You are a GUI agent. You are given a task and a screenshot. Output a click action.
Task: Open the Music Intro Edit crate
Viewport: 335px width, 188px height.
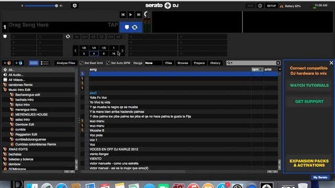(x=19, y=90)
